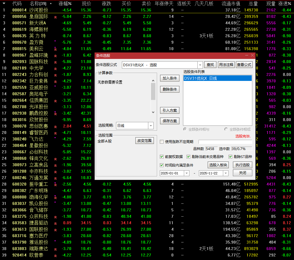The image size is (294, 260).
Task: Open the 条件选股公式 formula dropdown
Action: pos(201,65)
